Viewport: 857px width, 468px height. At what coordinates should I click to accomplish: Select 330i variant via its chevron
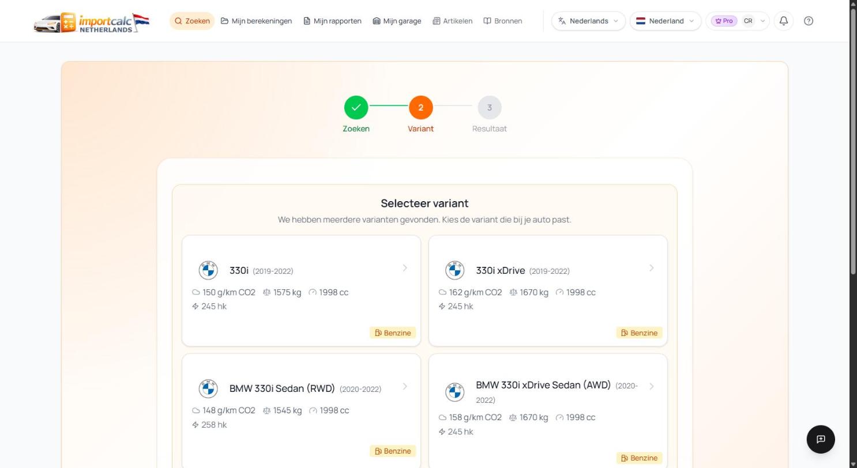405,268
